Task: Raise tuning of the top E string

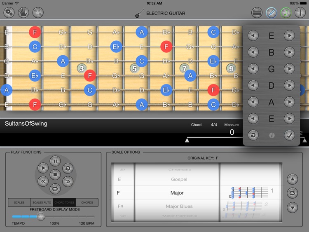Action: tap(289, 36)
